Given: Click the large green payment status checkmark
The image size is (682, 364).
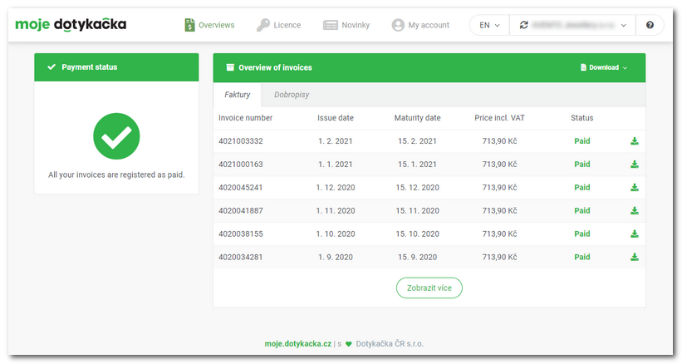Looking at the screenshot, I should (x=116, y=136).
